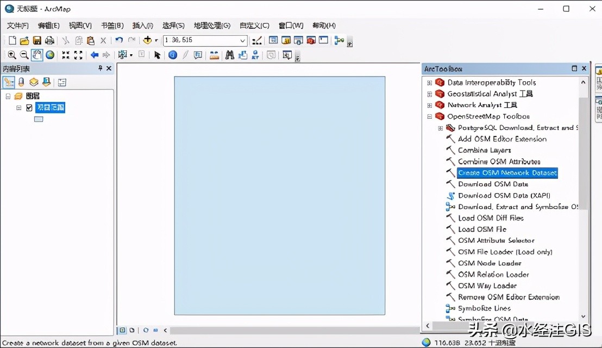Expand PostgreSQL Download, Extract toolset
602x348 pixels.
(x=441, y=128)
